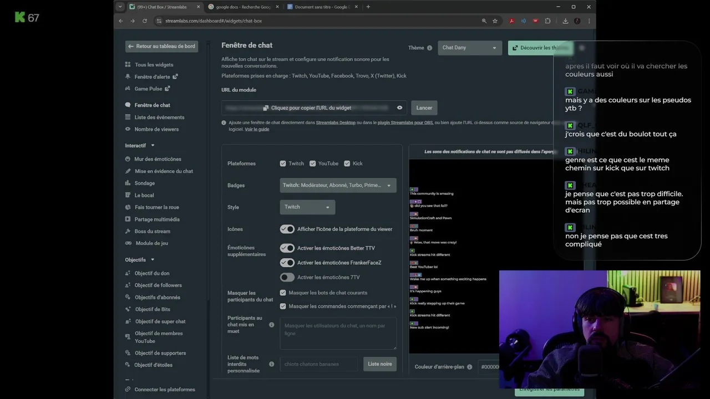Open Tous les widgets grid icon
This screenshot has width=710, height=399.
pyautogui.click(x=128, y=65)
